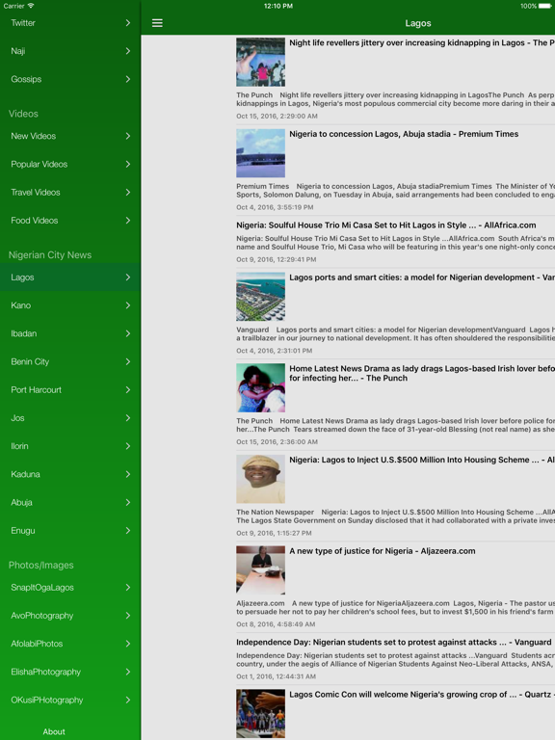This screenshot has height=740, width=555.
Task: Select Popular Videos in sidebar
Action: [x=70, y=164]
